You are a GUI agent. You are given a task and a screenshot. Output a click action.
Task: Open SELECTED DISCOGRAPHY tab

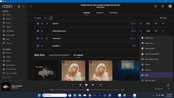coord(60,55)
